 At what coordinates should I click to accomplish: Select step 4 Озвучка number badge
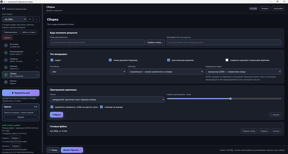click(x=6, y=67)
